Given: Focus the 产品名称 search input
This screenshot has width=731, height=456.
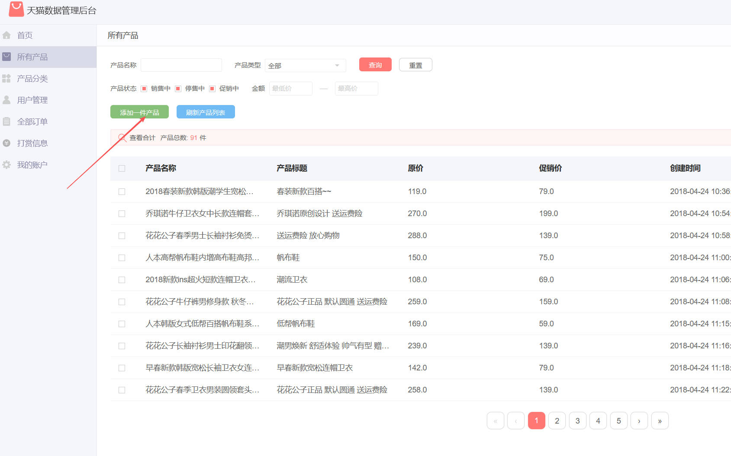Looking at the screenshot, I should click(181, 65).
